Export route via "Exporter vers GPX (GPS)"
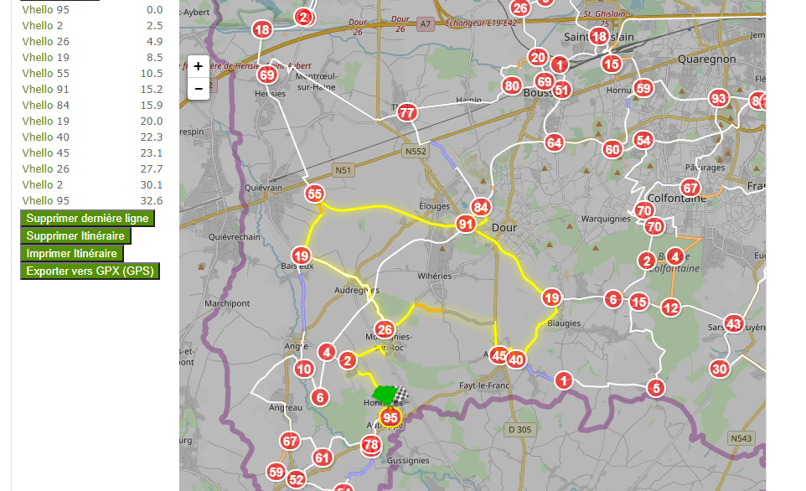The height and width of the screenshot is (491, 806). tap(90, 271)
